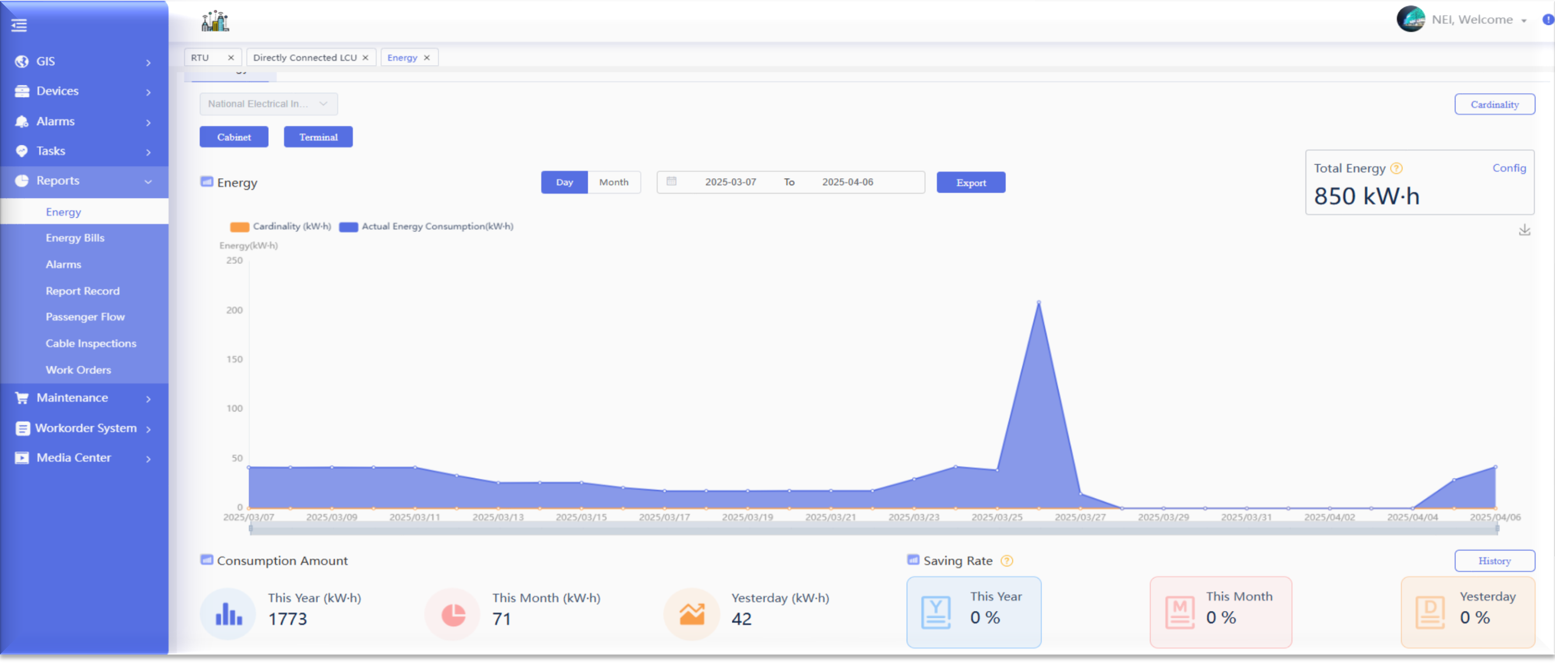Switch chart granularity to Month
The height and width of the screenshot is (663, 1555).
pyautogui.click(x=613, y=182)
